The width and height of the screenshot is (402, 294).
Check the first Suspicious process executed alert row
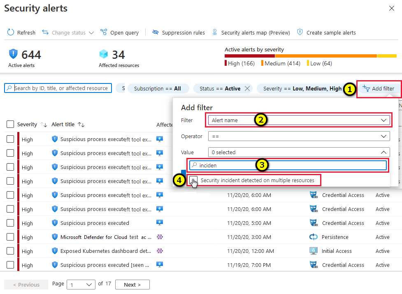pyautogui.click(x=11, y=139)
